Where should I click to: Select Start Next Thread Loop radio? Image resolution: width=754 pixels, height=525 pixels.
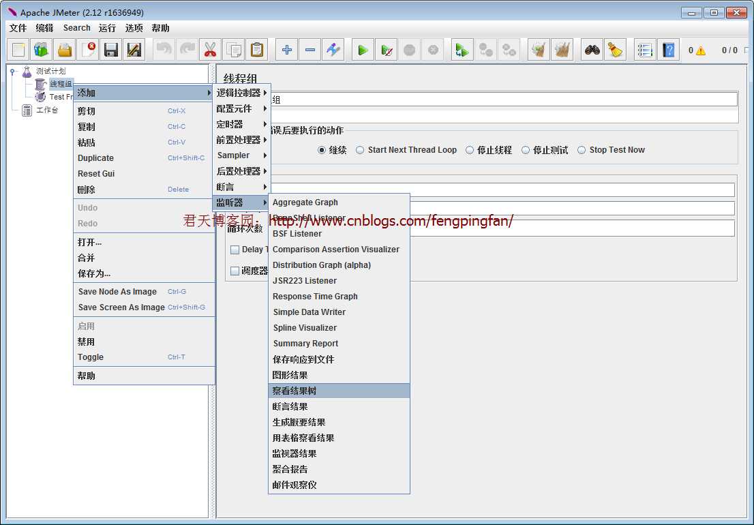point(360,150)
